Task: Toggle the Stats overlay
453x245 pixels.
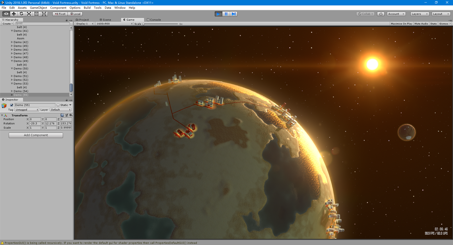Action: [x=433, y=24]
